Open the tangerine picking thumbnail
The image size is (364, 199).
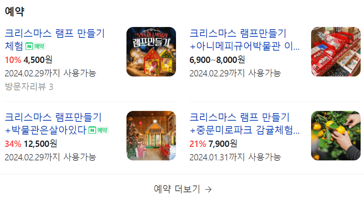point(336,135)
